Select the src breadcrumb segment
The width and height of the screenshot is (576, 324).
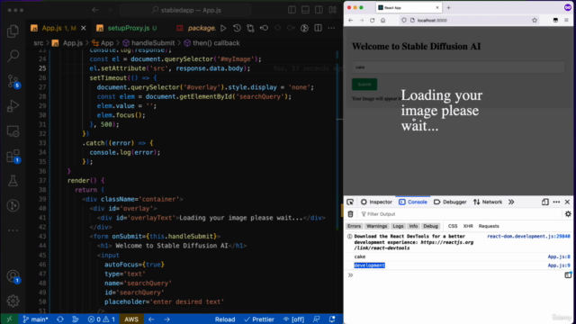tap(38, 43)
